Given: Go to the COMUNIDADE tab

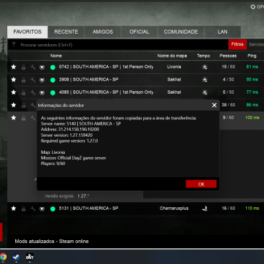Looking at the screenshot, I should (181, 32).
